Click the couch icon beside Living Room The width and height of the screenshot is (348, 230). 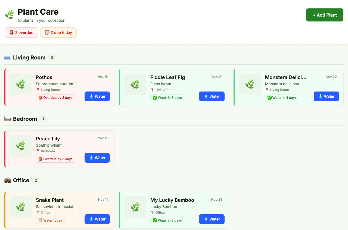click(x=7, y=57)
